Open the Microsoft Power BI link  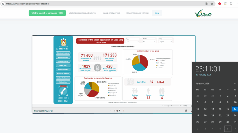tap(43, 111)
